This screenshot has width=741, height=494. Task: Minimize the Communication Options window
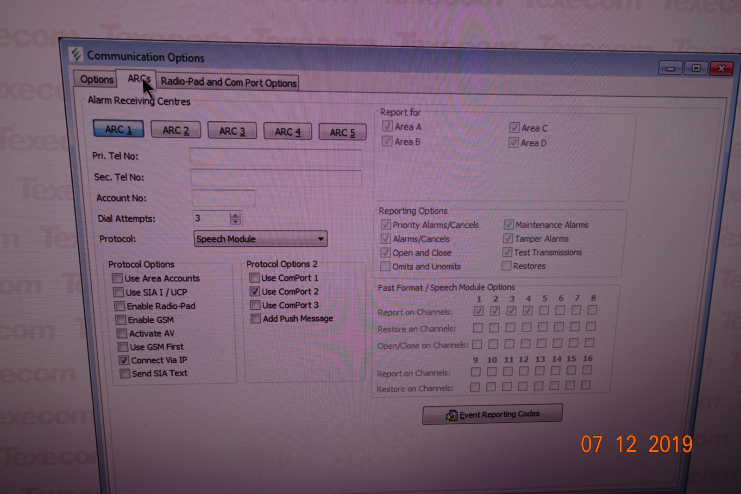[x=670, y=69]
